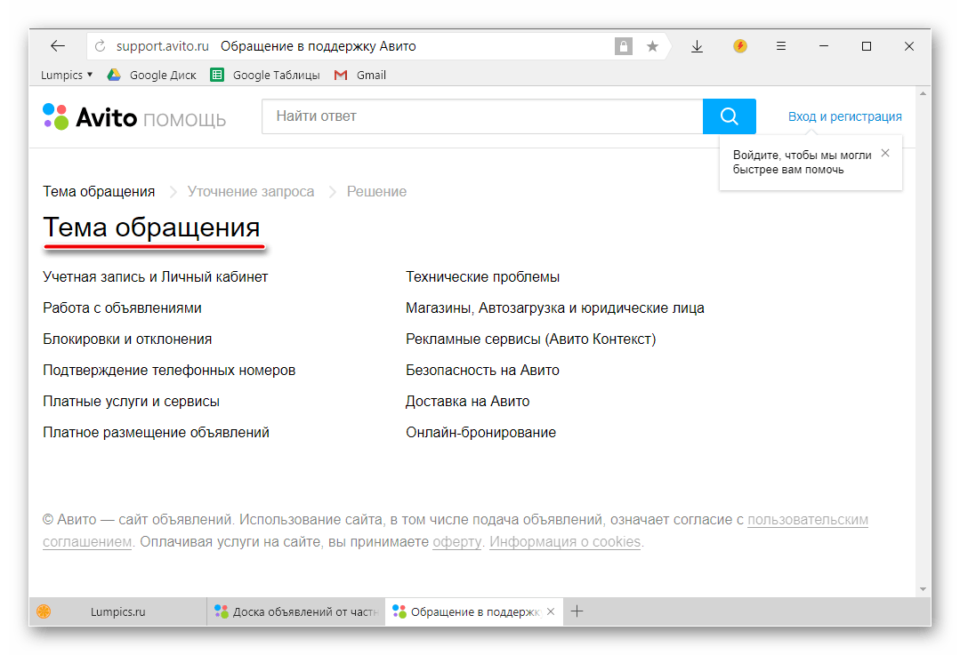Open a new browser tab
The width and height of the screenshot is (960, 655).
[577, 611]
